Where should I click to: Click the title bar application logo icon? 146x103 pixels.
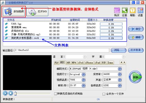tap(3, 3)
